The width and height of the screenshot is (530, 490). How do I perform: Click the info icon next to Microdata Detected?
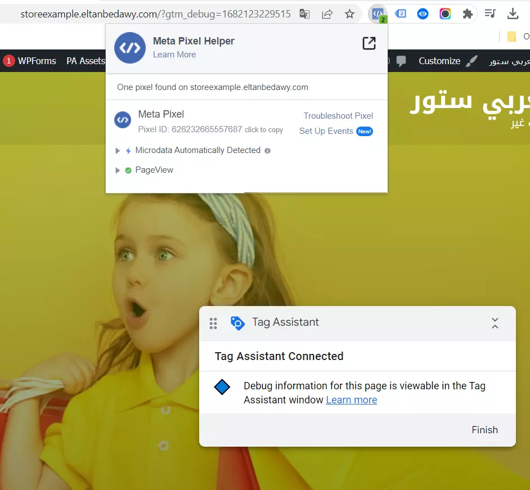(267, 151)
